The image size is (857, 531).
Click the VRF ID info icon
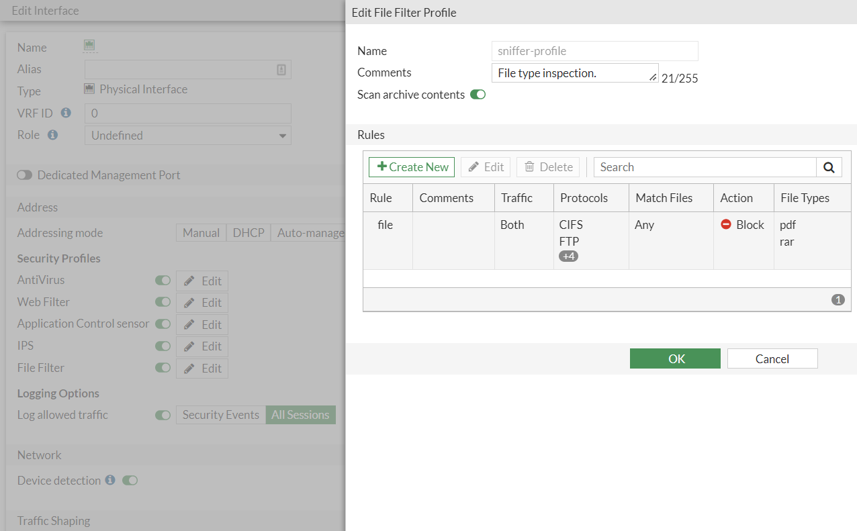[66, 113]
